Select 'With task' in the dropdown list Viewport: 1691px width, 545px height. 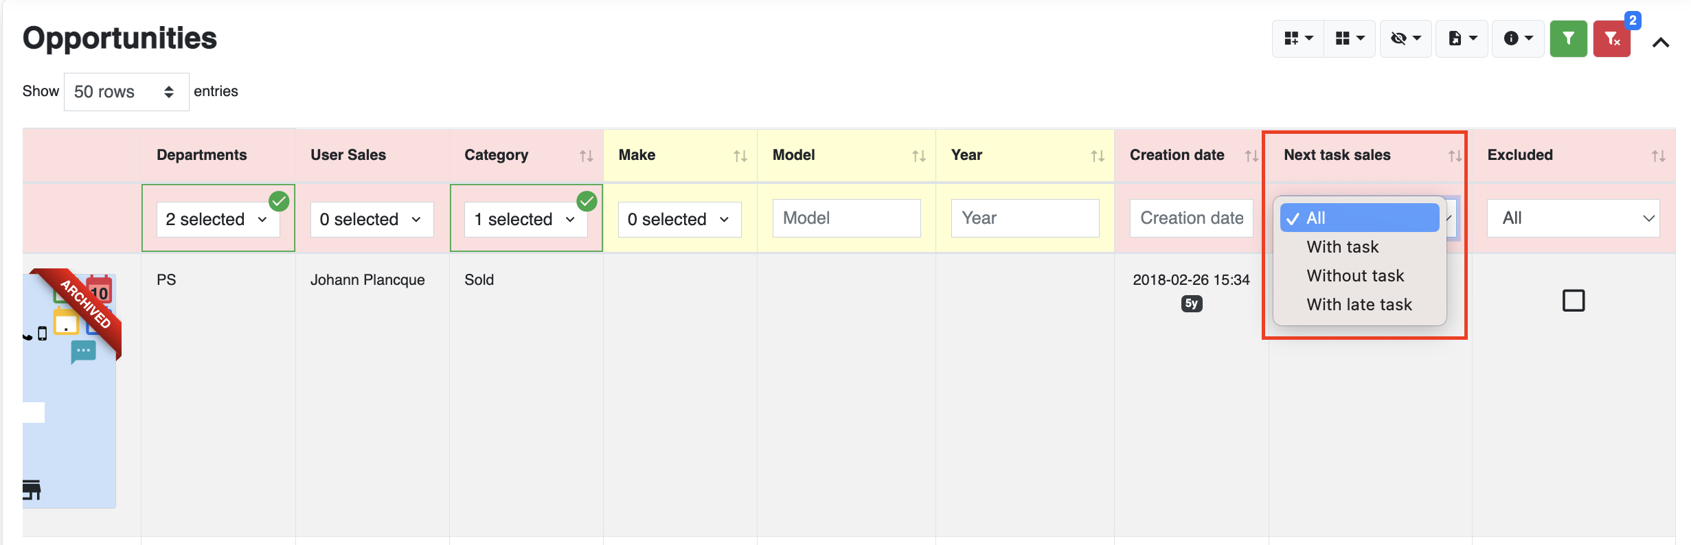tap(1342, 247)
